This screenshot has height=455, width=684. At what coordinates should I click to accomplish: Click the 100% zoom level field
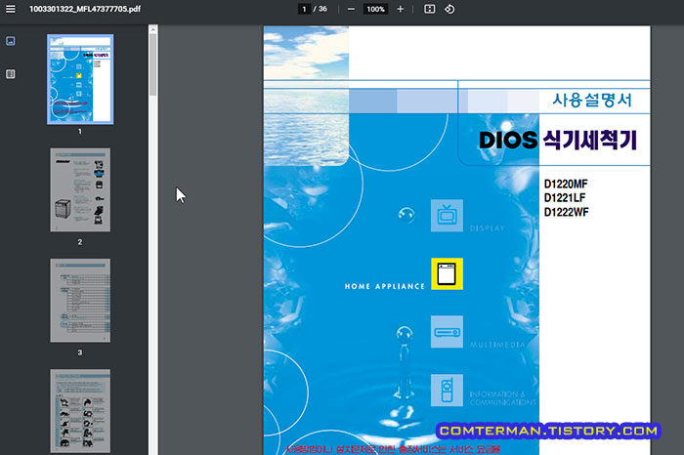[375, 9]
